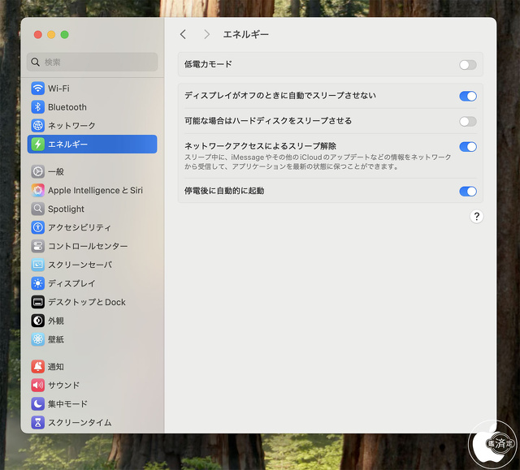Disable ネットワークアクセスによるスリープ解除 toggle
Viewport: 520px width, 470px height.
[467, 147]
